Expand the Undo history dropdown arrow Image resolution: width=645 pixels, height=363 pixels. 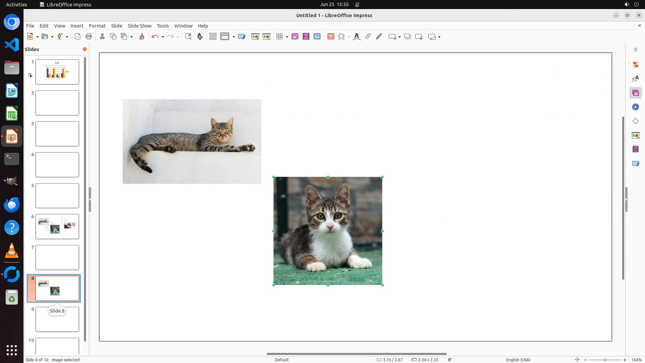tap(163, 37)
